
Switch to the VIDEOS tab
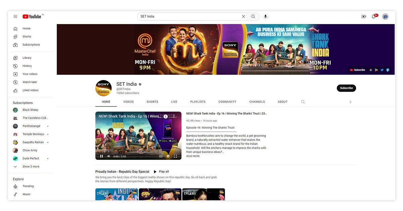coord(128,102)
